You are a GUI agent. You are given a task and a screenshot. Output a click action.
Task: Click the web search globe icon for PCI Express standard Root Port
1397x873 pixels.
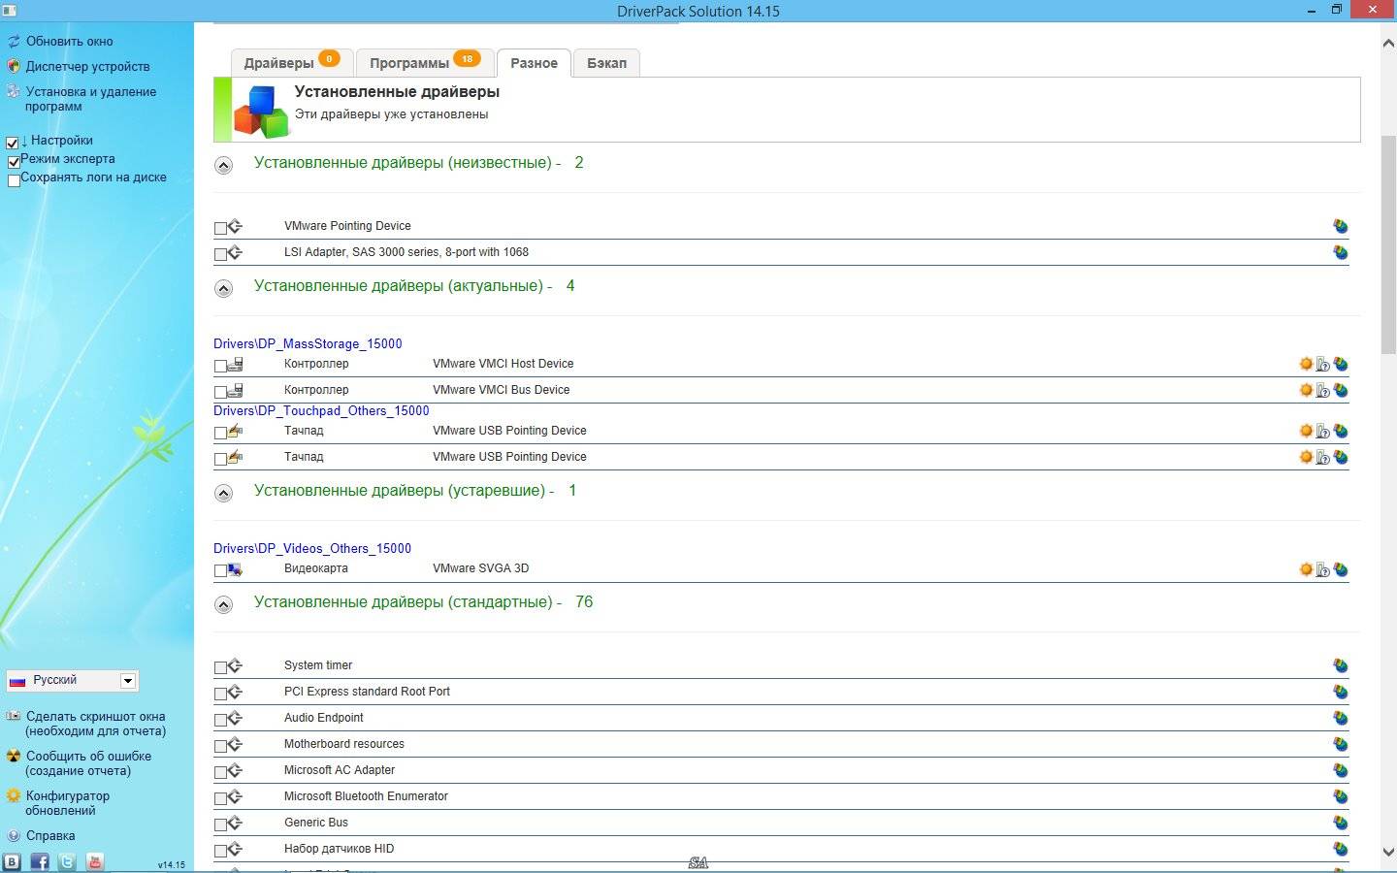[1341, 692]
